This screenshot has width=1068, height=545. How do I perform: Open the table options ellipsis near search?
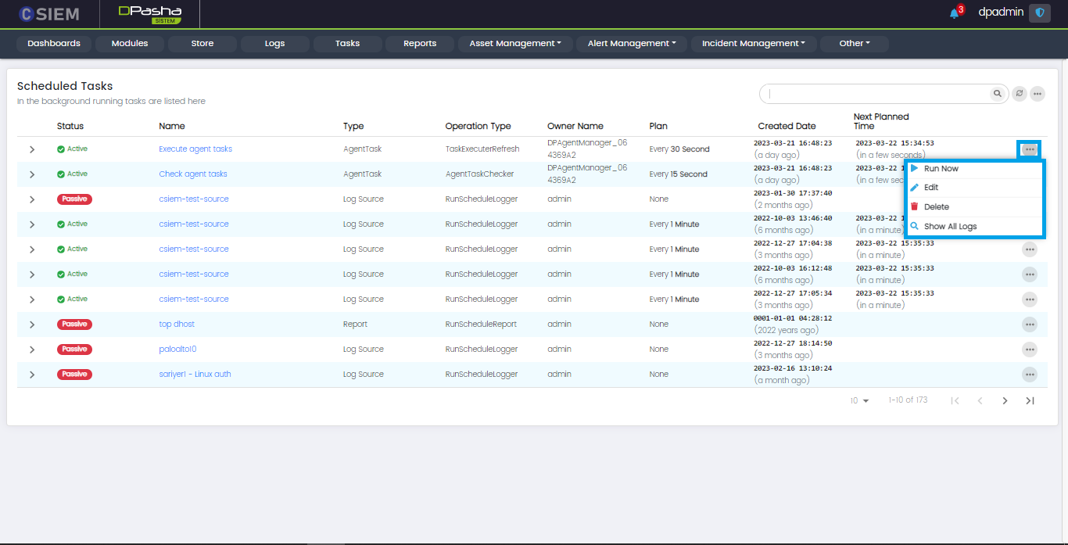pos(1038,94)
